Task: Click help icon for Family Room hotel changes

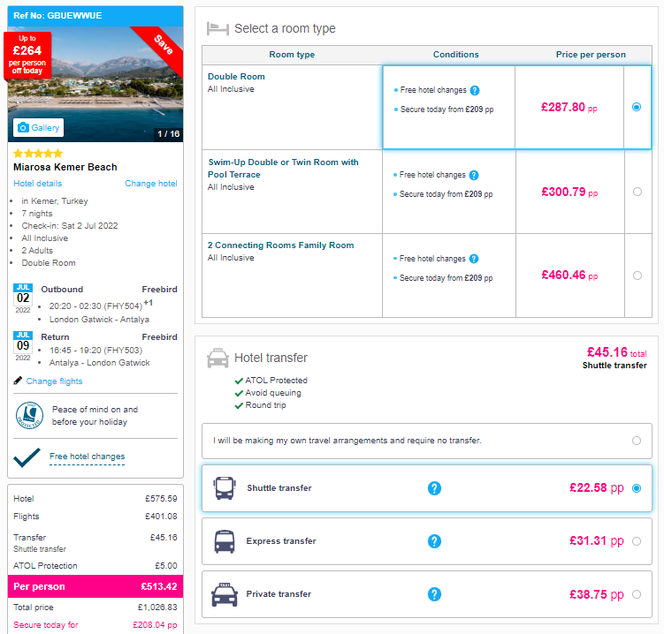Action: pos(474,259)
